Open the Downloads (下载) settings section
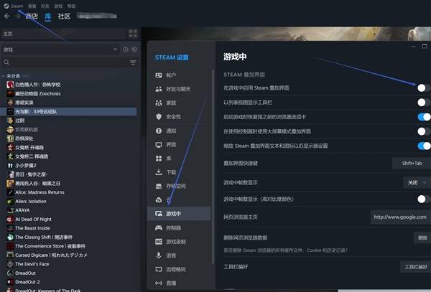Image resolution: width=431 pixels, height=292 pixels. pyautogui.click(x=179, y=172)
